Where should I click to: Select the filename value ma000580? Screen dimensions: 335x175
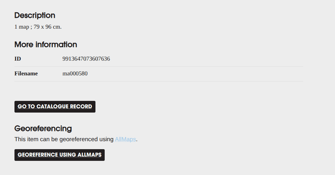point(75,74)
